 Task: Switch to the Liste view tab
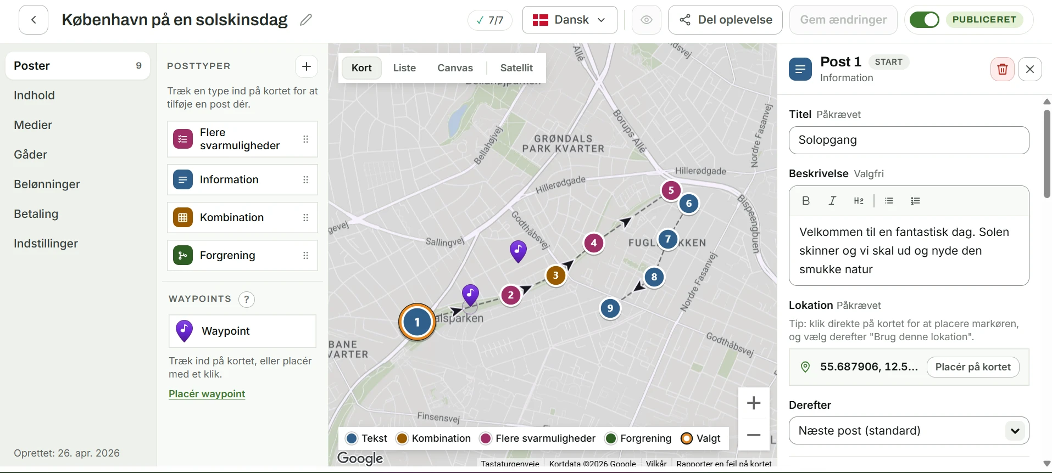(404, 68)
